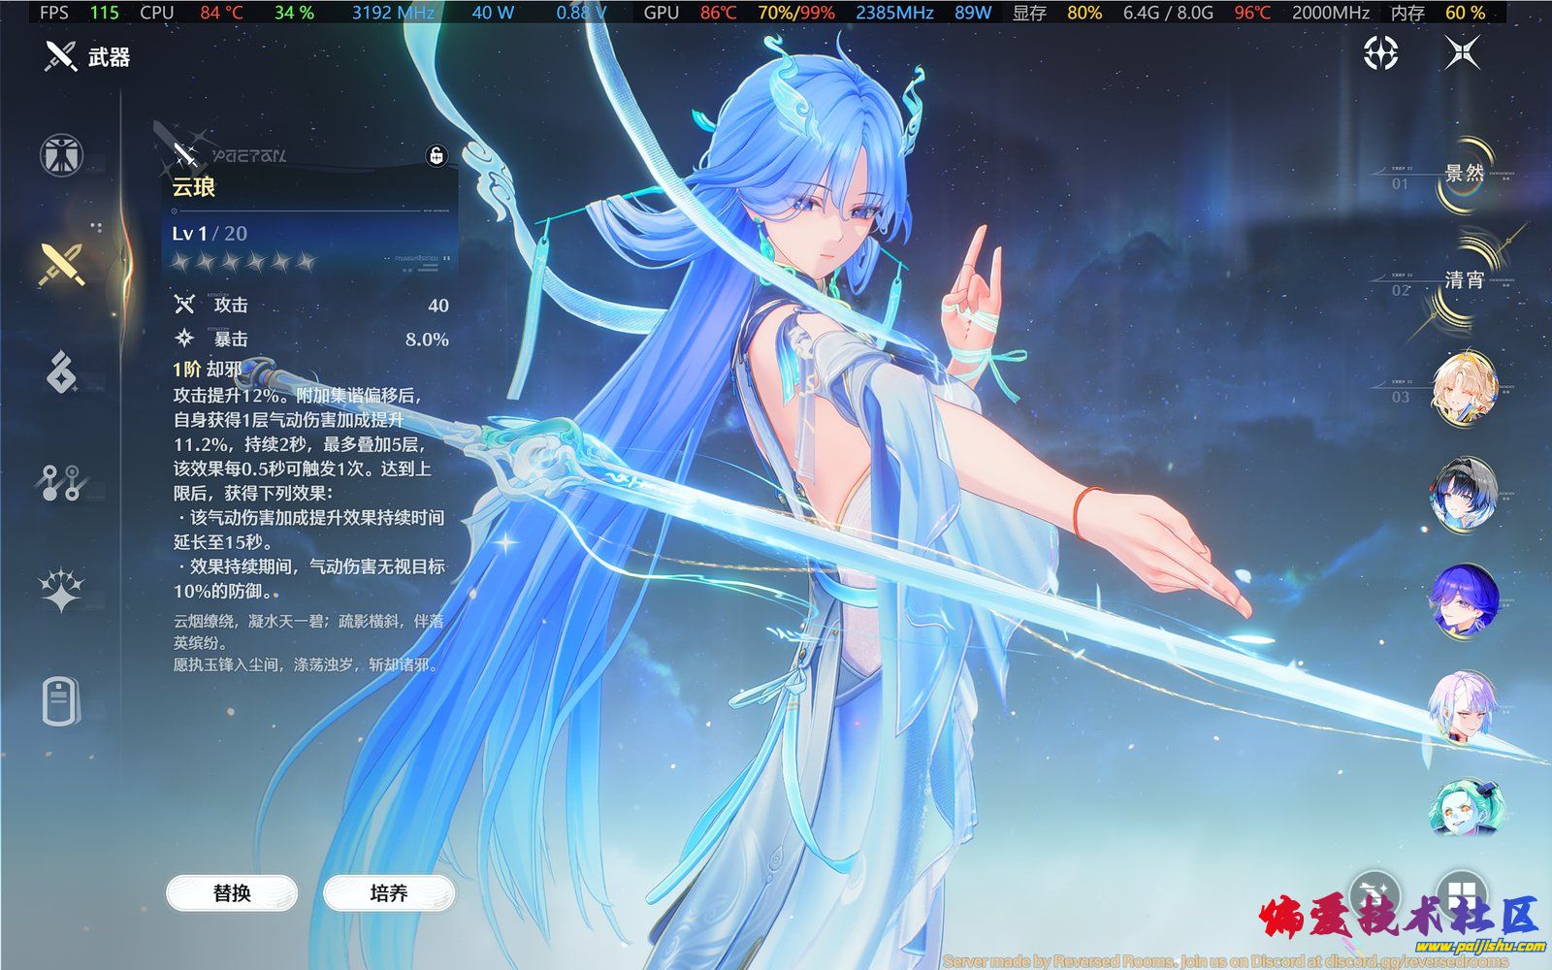Image resolution: width=1552 pixels, height=970 pixels.
Task: Open the character overview sidebar icon
Action: click(x=62, y=155)
